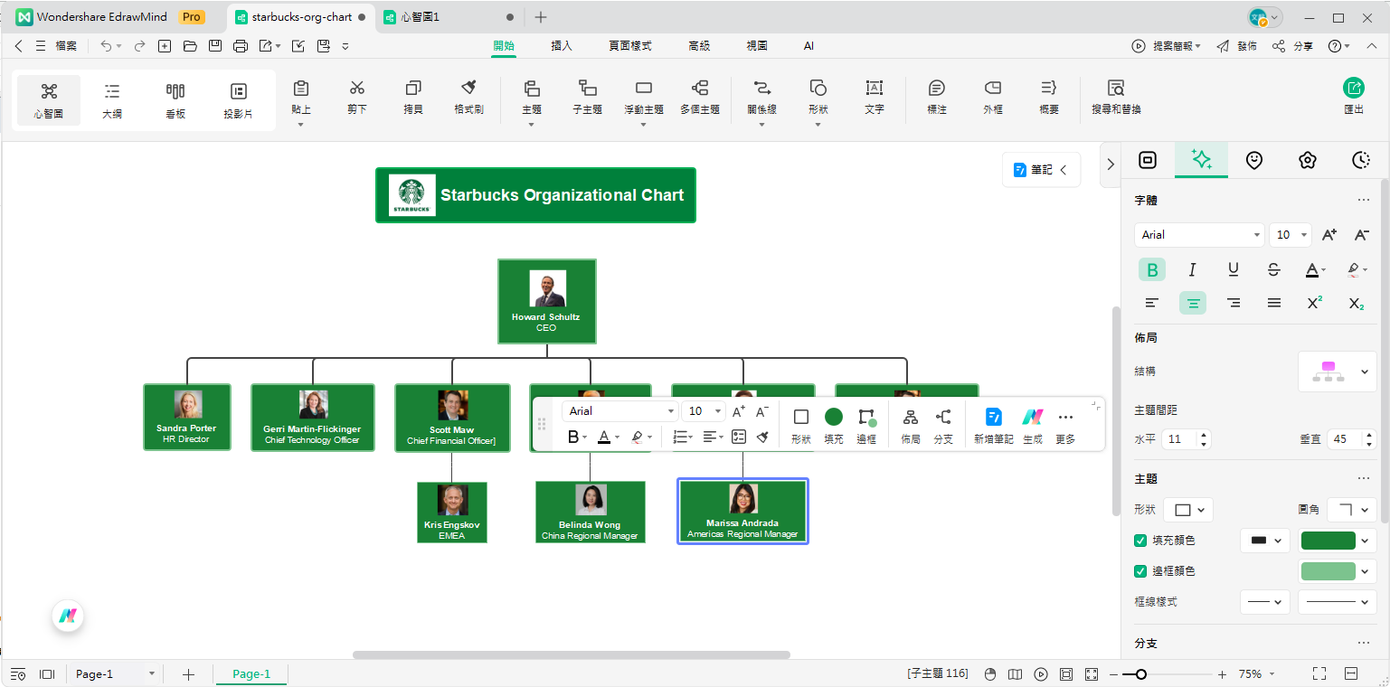Toggle Bold in the right font panel
1390x687 pixels.
[x=1152, y=269]
